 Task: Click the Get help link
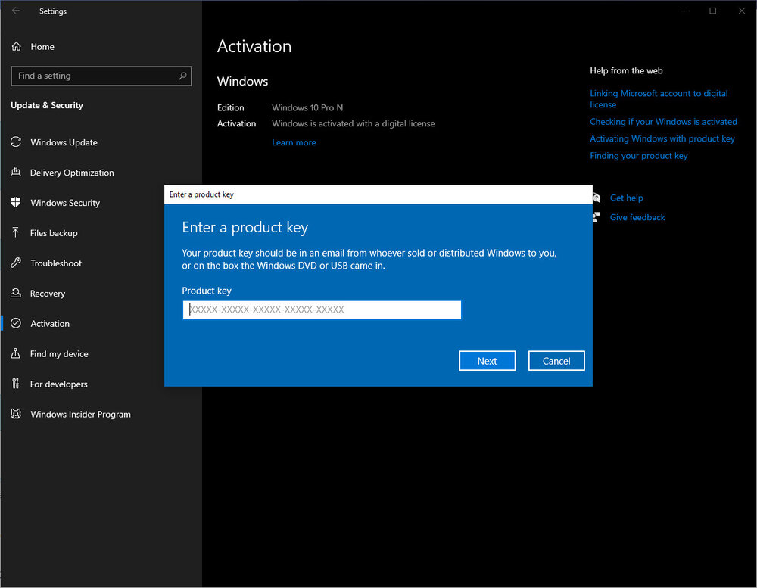click(626, 198)
